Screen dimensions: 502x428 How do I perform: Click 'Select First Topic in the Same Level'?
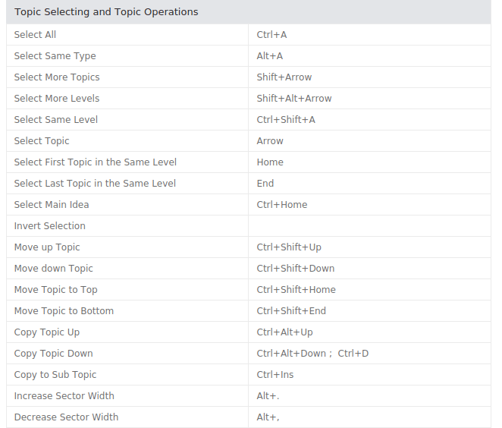tap(96, 162)
